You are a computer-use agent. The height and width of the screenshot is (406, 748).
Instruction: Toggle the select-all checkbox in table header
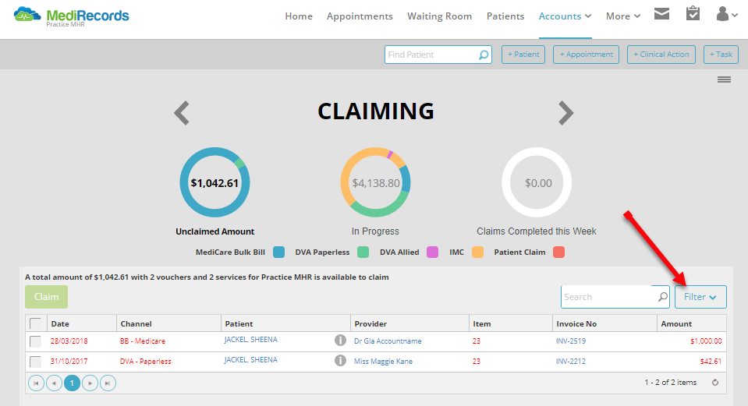tap(35, 323)
